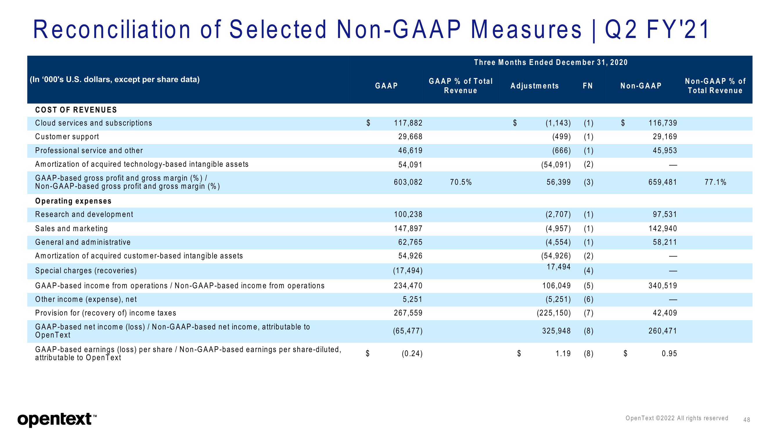Click Non-GAAP EPS value 0.95

tap(669, 354)
